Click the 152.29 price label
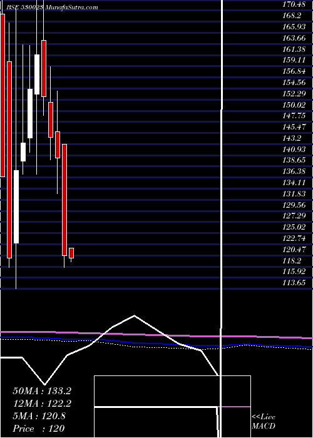This screenshot has width=313, height=438. tap(294, 94)
